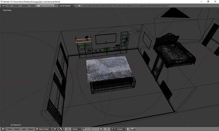The height and width of the screenshot is (131, 219).
Task: Open the Render menu
Action: click(16, 5)
